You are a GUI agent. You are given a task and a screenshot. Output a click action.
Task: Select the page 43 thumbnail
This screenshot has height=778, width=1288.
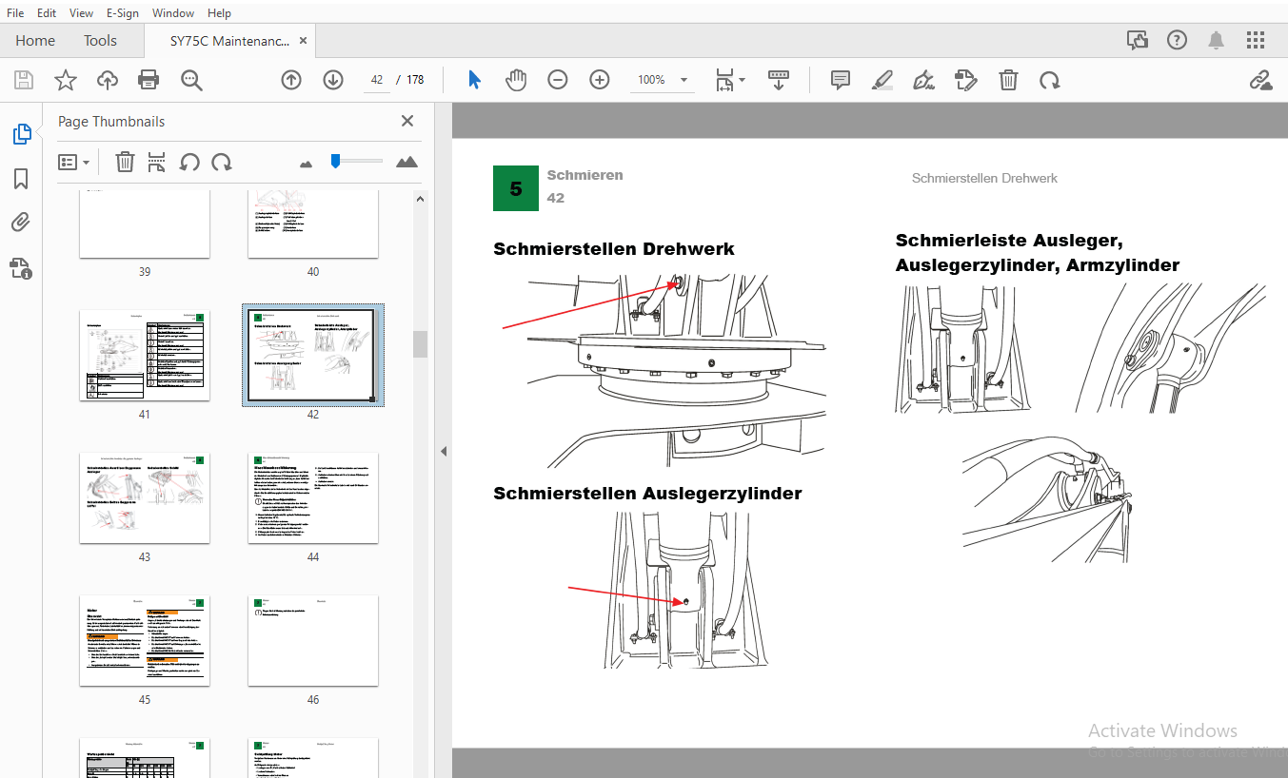click(x=144, y=497)
